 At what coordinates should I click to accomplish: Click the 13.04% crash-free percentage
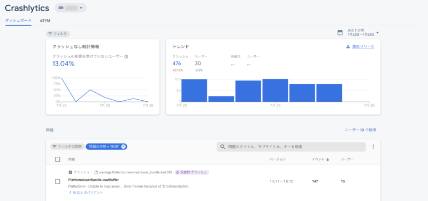[63, 63]
